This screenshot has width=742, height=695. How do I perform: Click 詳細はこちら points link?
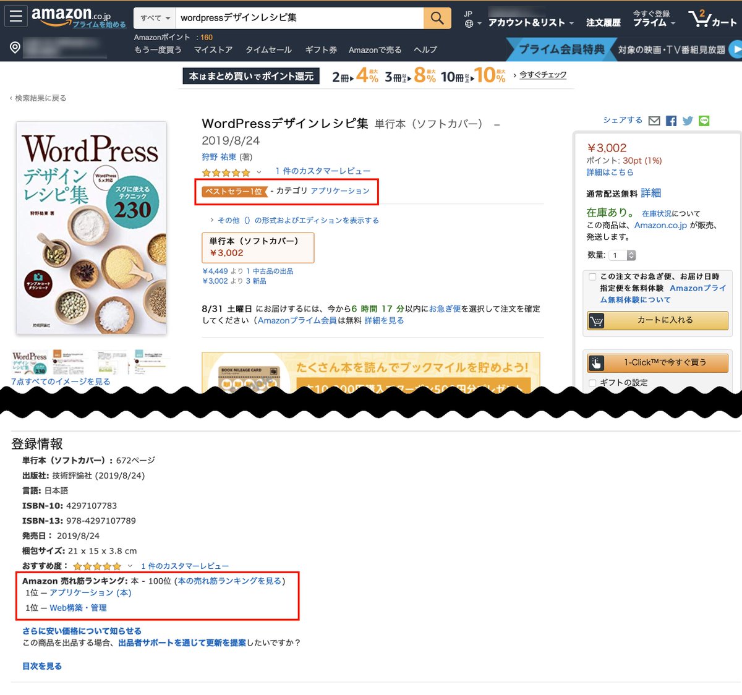(x=610, y=173)
